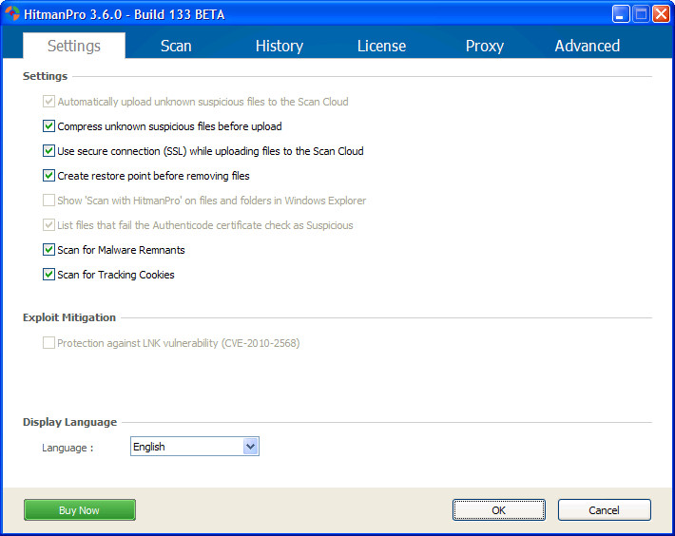Enable protection against LNK vulnerability
The image size is (675, 536).
click(x=48, y=343)
